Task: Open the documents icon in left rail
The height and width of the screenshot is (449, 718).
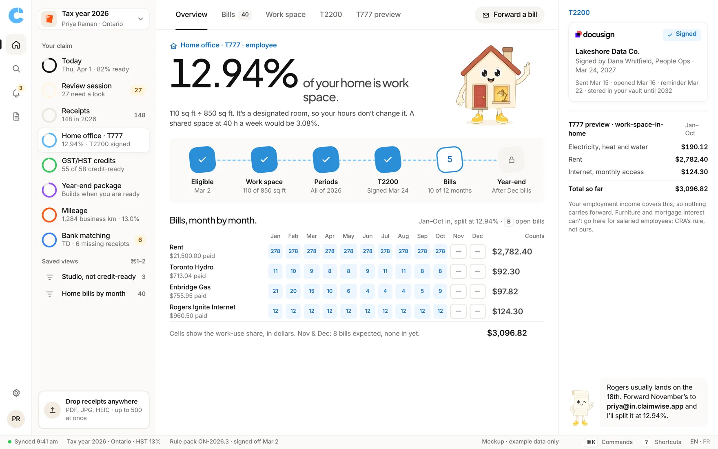Action: pyautogui.click(x=16, y=117)
